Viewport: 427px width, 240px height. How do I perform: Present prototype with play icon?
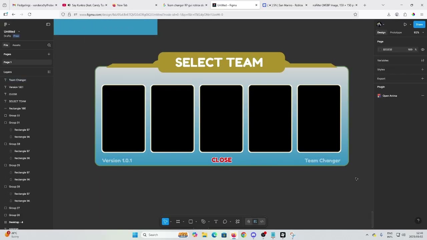click(x=405, y=24)
